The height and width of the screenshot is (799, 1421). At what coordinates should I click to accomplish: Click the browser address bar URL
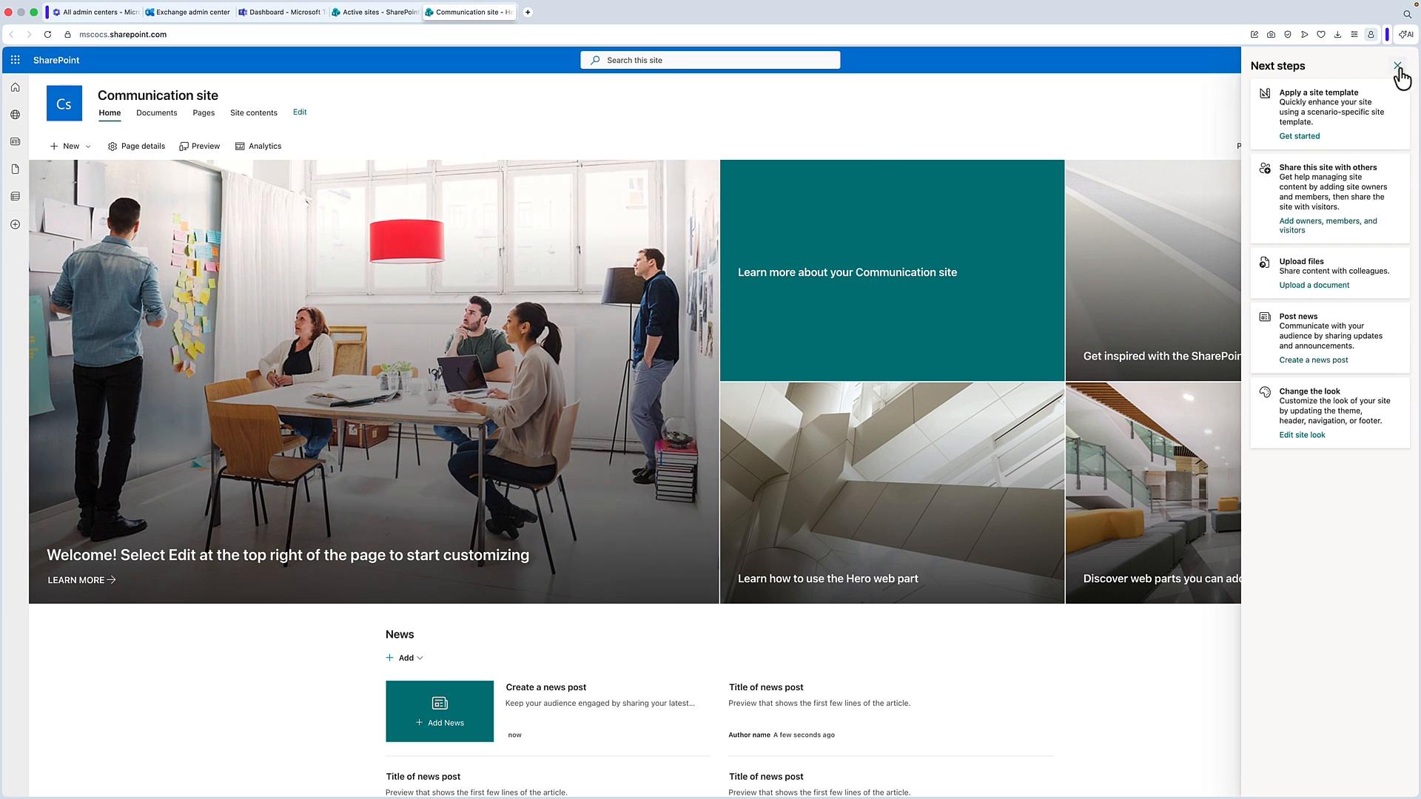tap(123, 35)
